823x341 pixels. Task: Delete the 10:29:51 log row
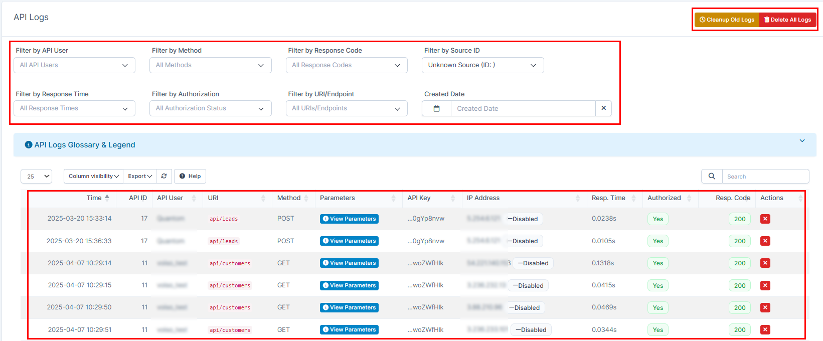point(765,329)
